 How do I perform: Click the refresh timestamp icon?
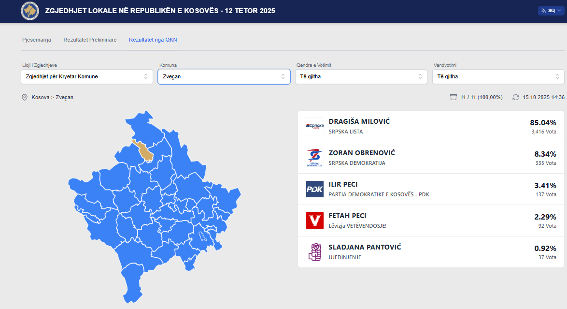(x=516, y=97)
